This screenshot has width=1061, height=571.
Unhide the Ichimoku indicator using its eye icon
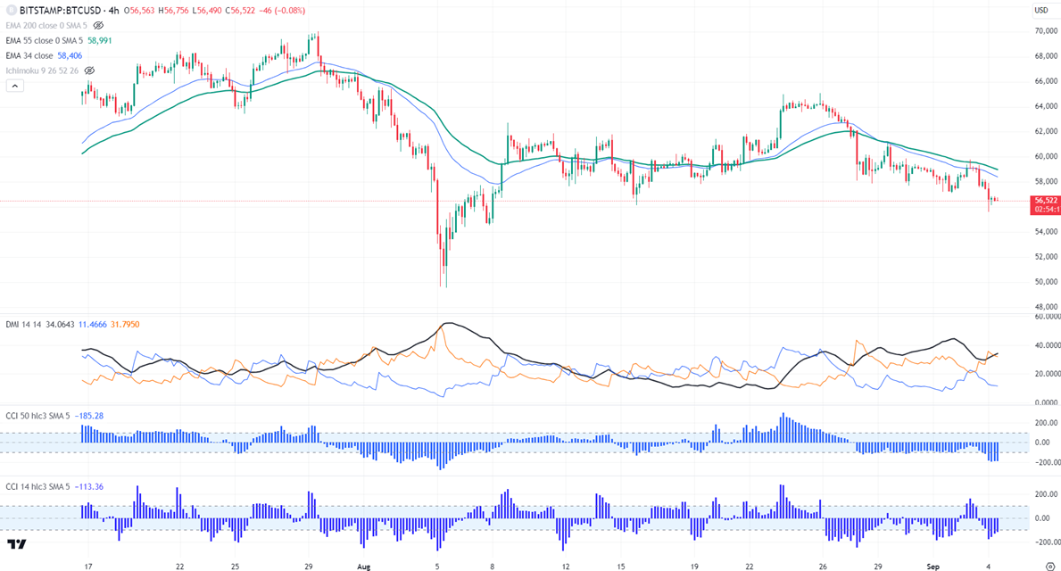coord(89,70)
